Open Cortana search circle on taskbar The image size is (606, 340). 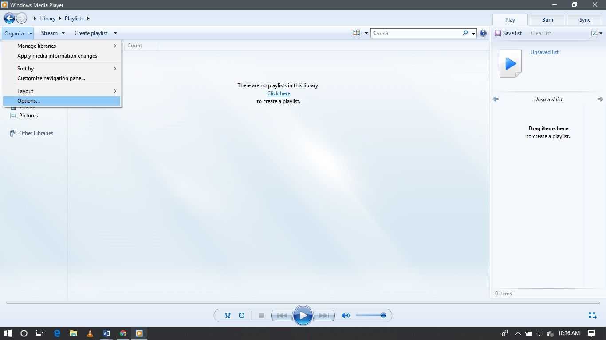tap(24, 333)
